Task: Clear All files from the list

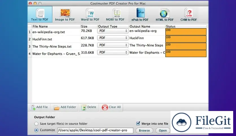Action: pos(111,107)
